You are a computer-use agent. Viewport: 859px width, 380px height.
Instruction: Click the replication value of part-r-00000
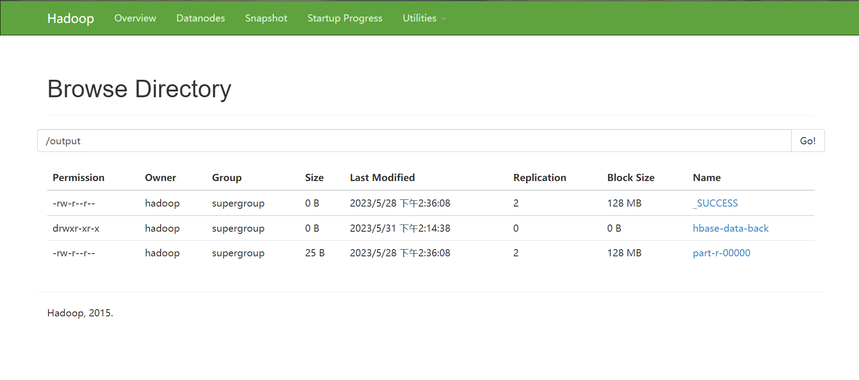point(516,253)
